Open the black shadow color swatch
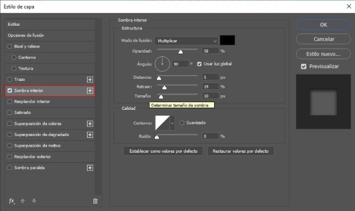This screenshot has width=355, height=211. tap(227, 40)
